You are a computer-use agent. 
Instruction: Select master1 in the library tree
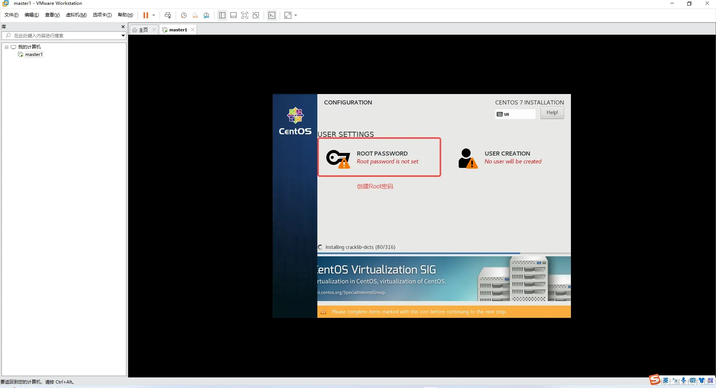pos(34,54)
